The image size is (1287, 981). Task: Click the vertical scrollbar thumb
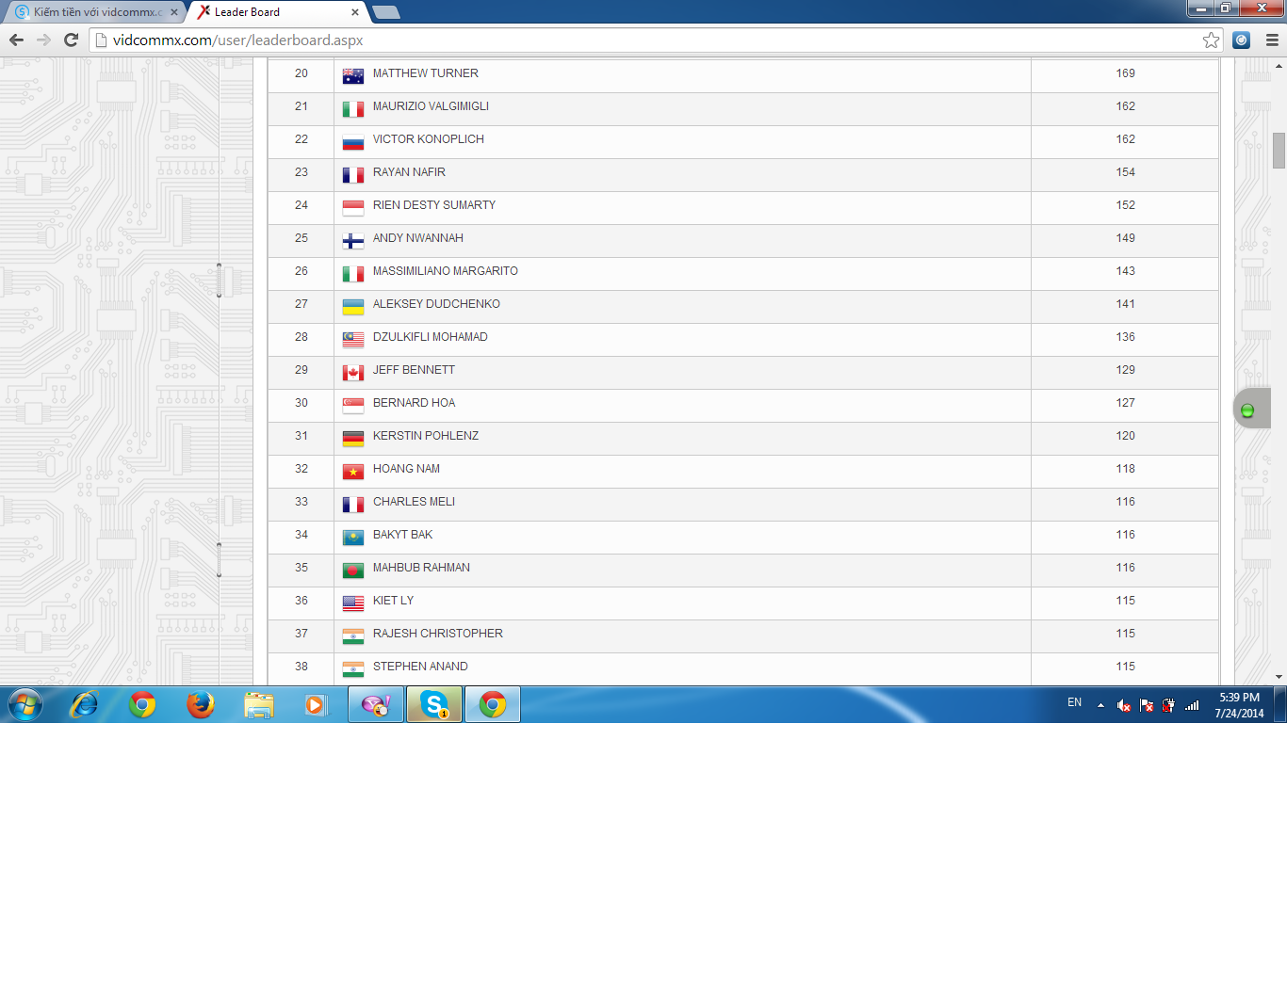coord(1279,151)
